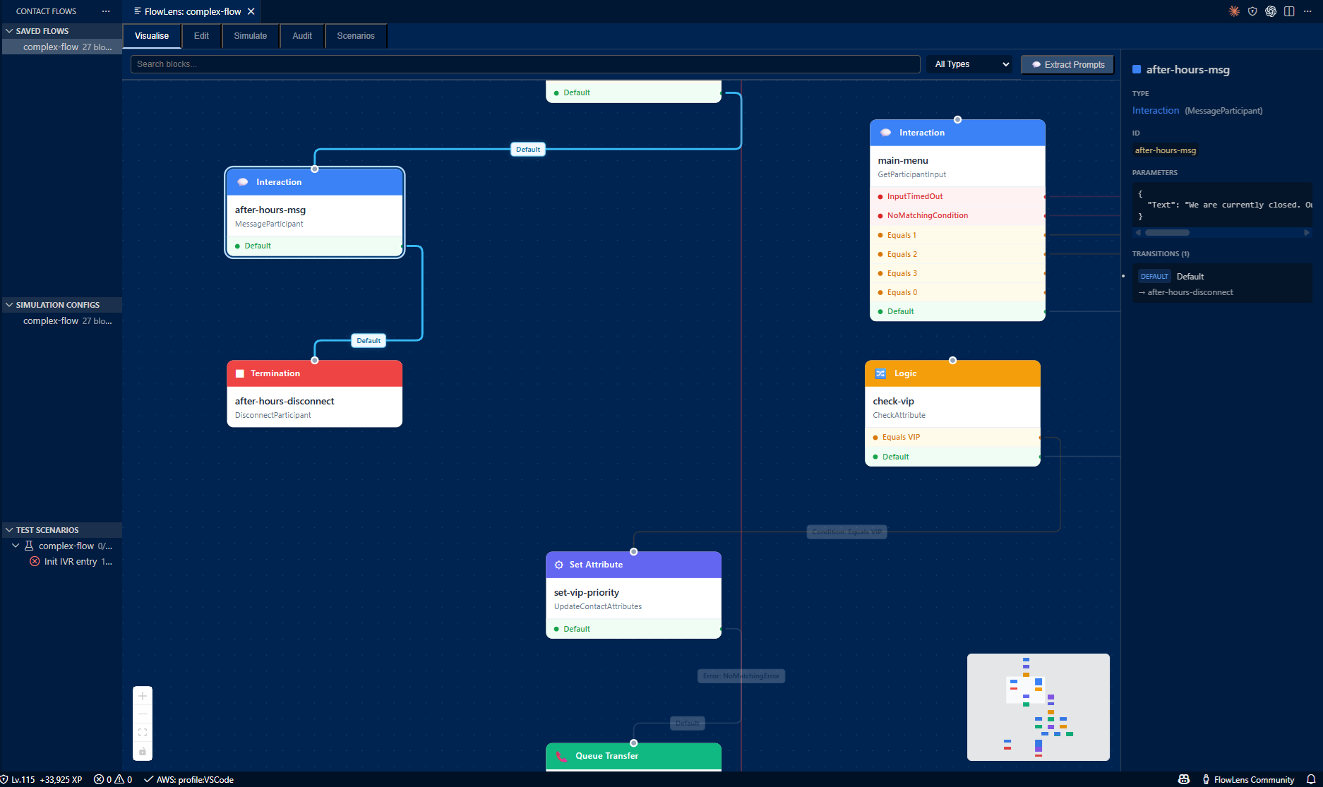Click the phone icon on the Queue Transfer block
The height and width of the screenshot is (787, 1323).
562,756
